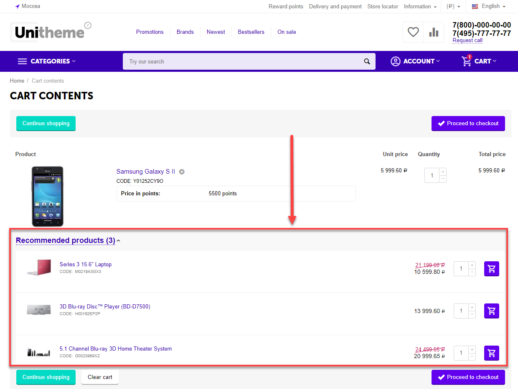Click the Blu-ray player thumbnail
This screenshot has width=518, height=389.
click(39, 310)
